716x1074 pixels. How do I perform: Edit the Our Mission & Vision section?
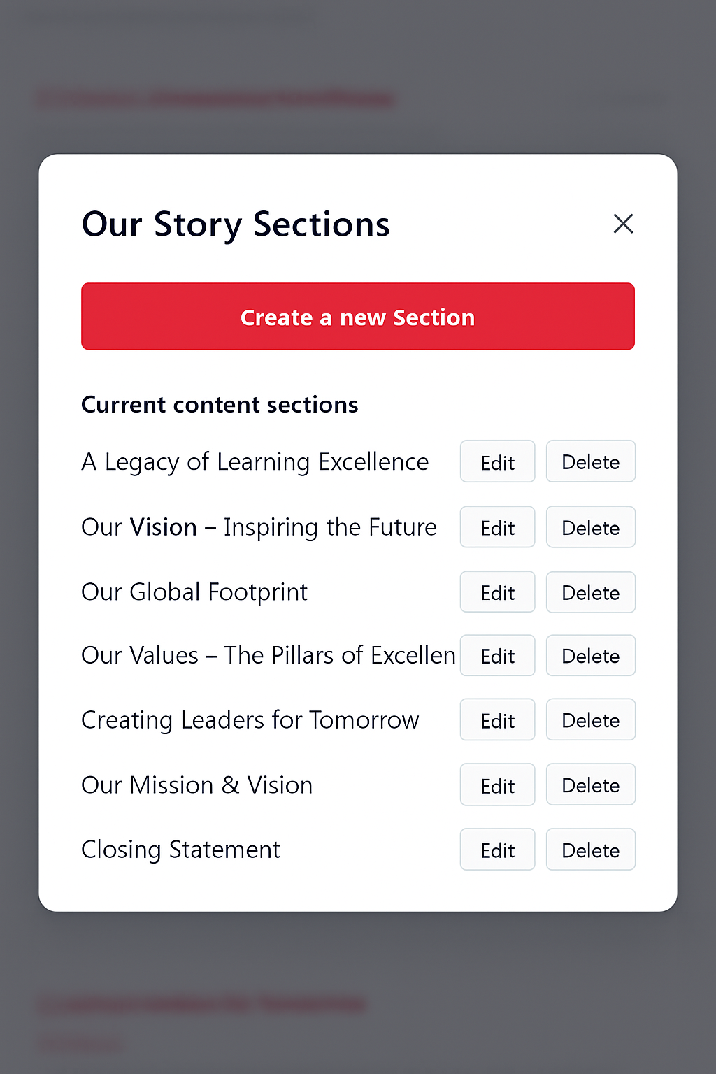click(497, 785)
